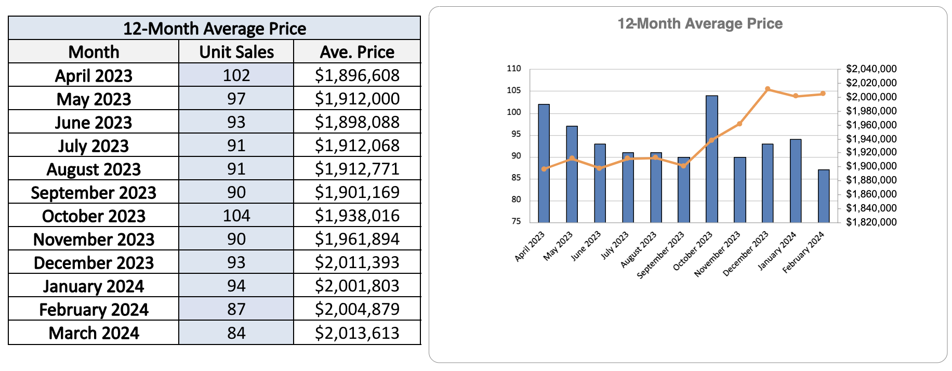Click the average price $1,938,016
Image resolution: width=952 pixels, height=371 pixels.
[357, 216]
